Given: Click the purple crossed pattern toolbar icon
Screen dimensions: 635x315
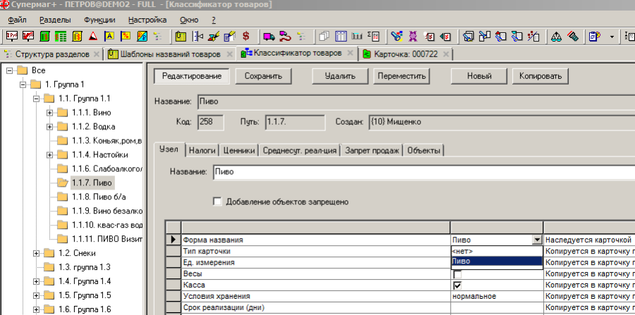Looking at the screenshot, I should (x=413, y=37).
